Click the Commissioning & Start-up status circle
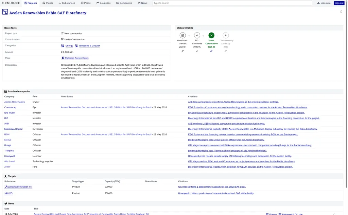 tap(226, 36)
